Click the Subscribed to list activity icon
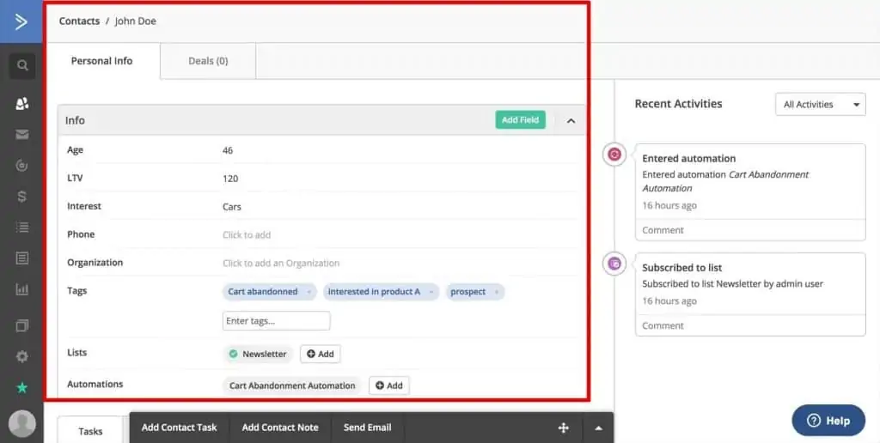The image size is (880, 443). click(x=614, y=263)
